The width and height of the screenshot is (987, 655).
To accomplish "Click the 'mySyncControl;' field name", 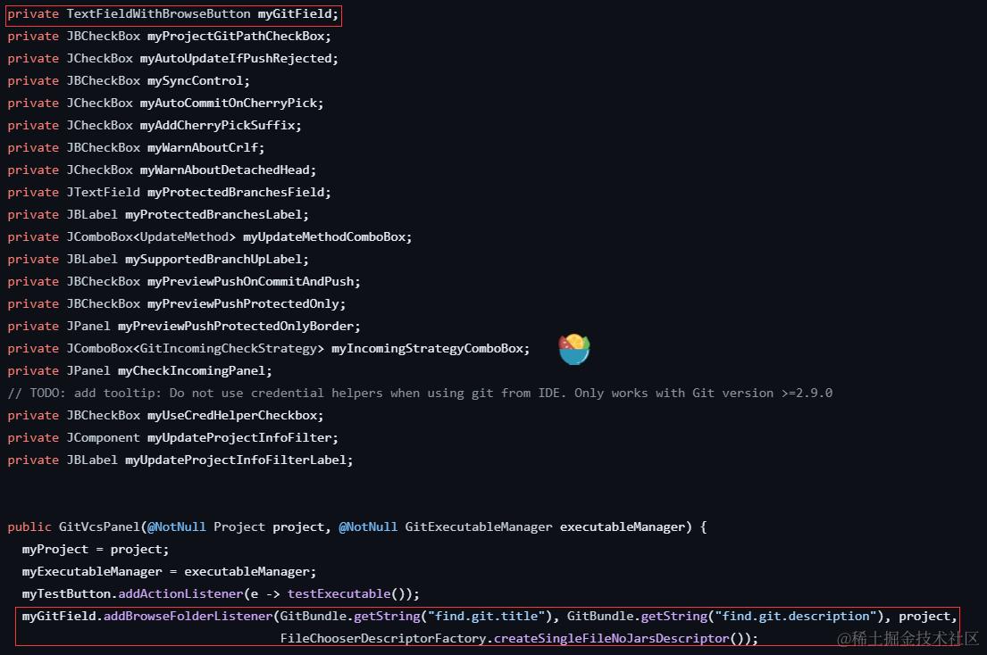I will tap(198, 81).
